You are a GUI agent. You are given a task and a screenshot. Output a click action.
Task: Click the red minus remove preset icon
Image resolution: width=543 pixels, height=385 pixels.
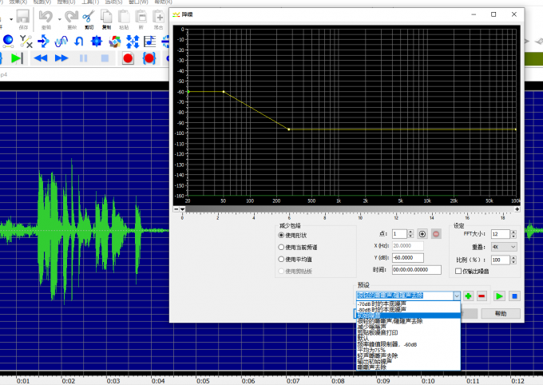coord(482,296)
